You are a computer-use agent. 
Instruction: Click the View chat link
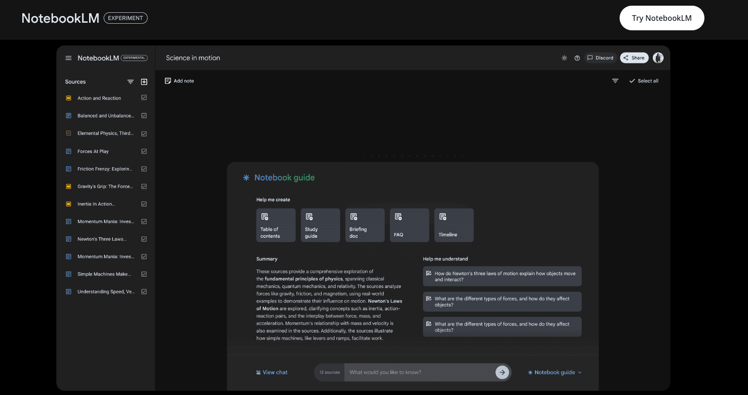[x=272, y=372]
